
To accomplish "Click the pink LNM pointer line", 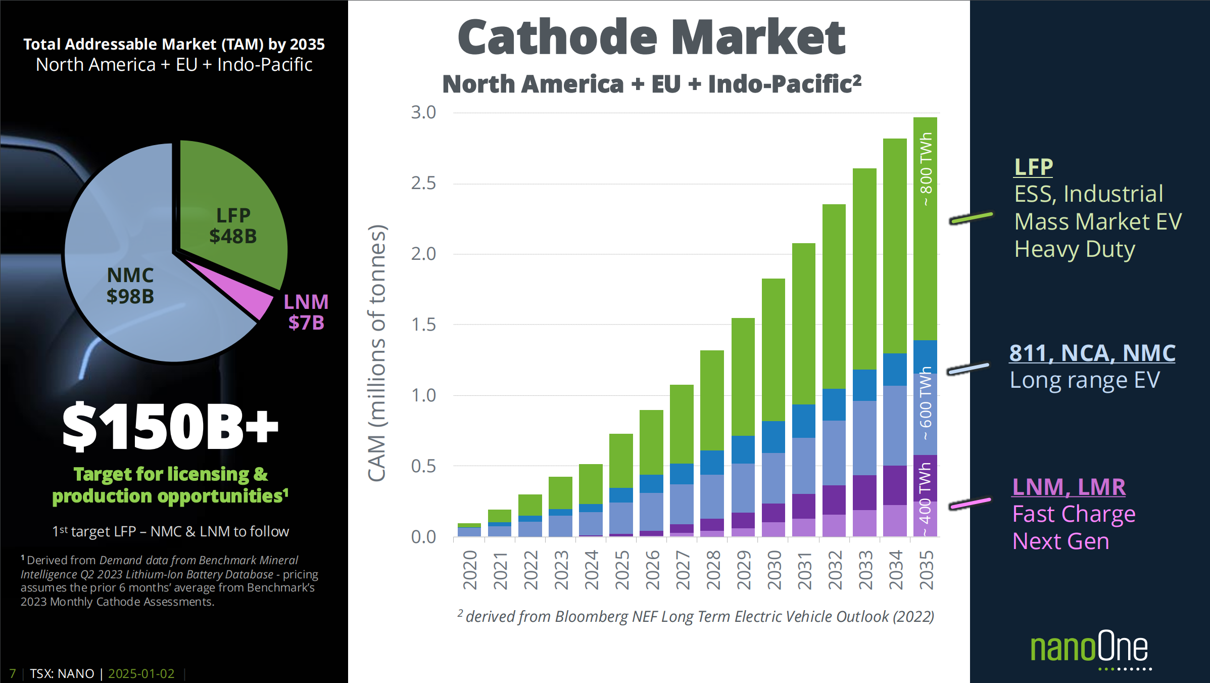I will (970, 504).
